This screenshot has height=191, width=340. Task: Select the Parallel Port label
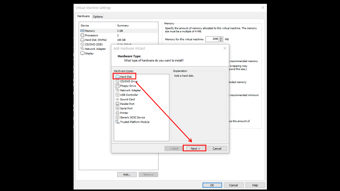pyautogui.click(x=127, y=104)
